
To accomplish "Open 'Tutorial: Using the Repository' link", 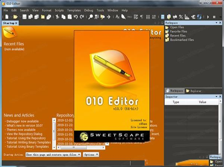I will [x=26, y=138].
